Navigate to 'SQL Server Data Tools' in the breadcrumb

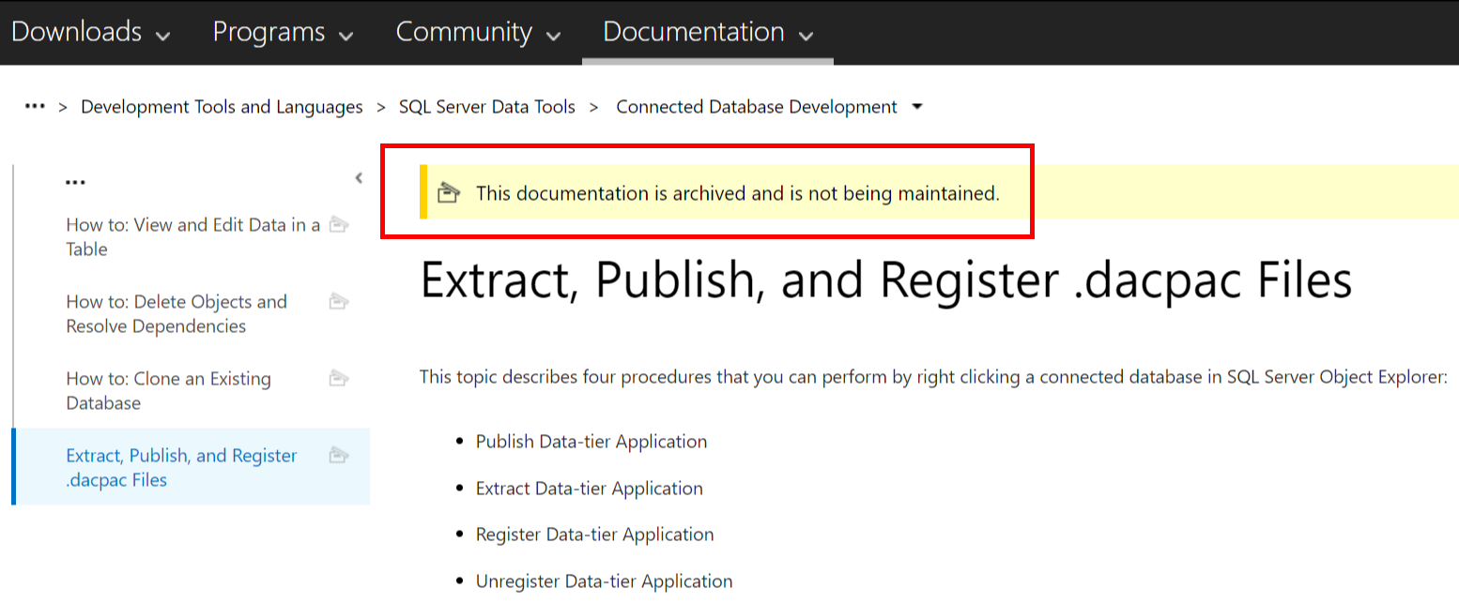coord(486,106)
